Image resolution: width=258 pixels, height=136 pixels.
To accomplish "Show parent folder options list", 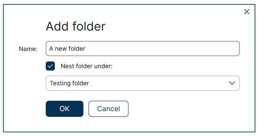I will pyautogui.click(x=143, y=83).
